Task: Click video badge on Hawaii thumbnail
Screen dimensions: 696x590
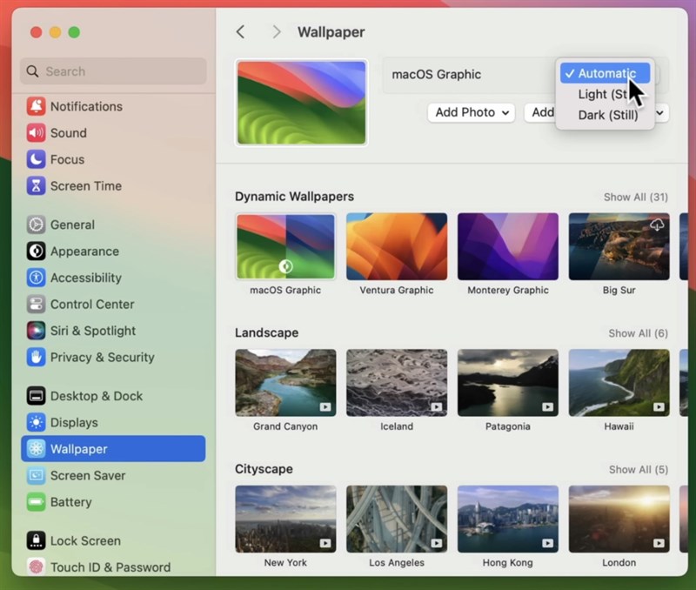Action: pos(659,406)
